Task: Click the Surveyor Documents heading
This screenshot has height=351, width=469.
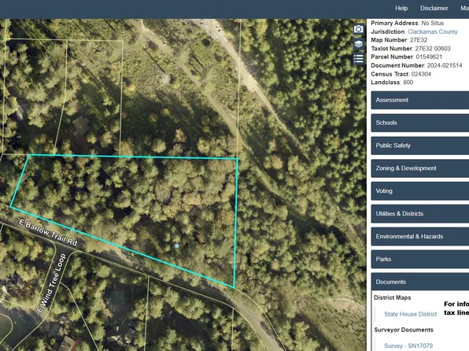Action: (404, 330)
